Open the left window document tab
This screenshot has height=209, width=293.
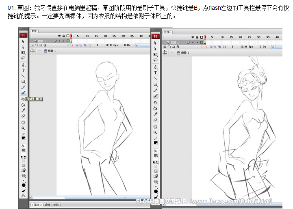click(x=34, y=31)
